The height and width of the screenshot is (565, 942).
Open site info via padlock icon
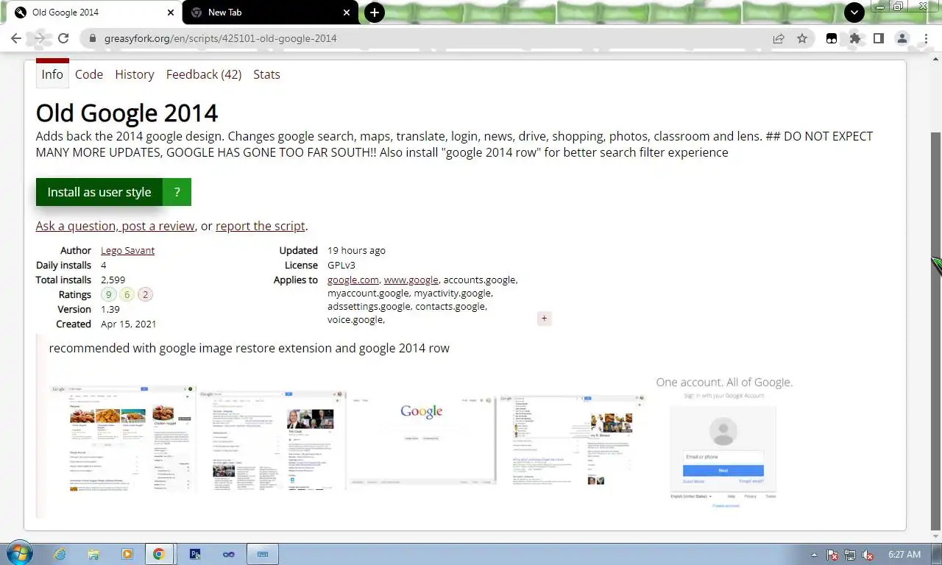pyautogui.click(x=92, y=38)
